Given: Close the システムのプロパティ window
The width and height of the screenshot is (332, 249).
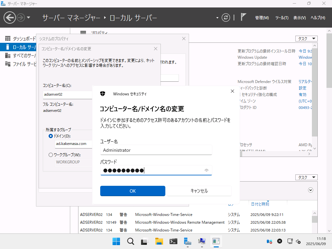Looking at the screenshot, I should [x=184, y=39].
